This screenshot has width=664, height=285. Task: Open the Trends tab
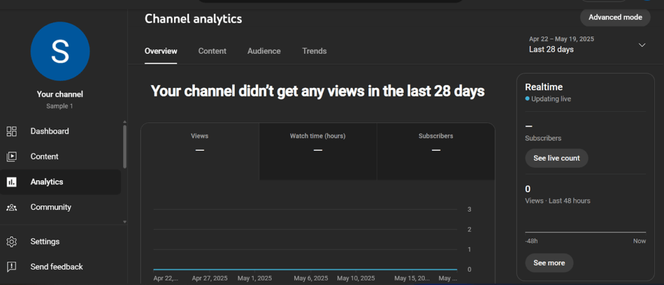point(314,51)
